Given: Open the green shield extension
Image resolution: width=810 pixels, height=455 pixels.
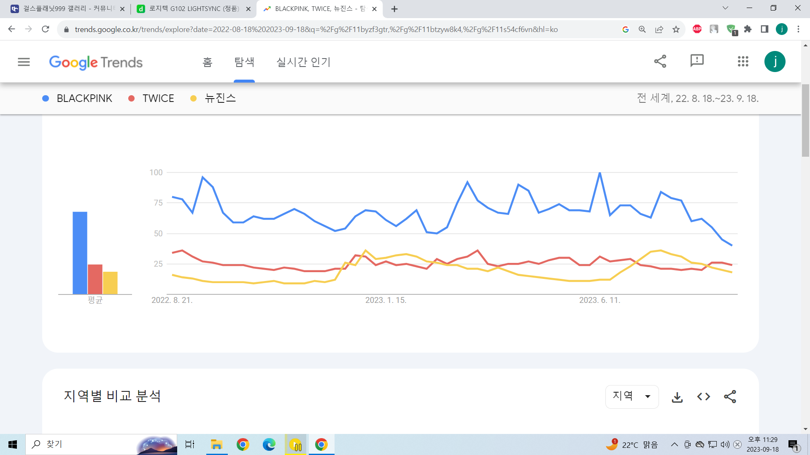Looking at the screenshot, I should point(732,29).
